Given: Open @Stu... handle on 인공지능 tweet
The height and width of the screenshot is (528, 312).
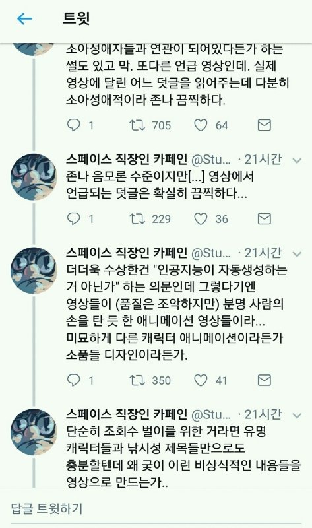Looking at the screenshot, I should pos(211,253).
